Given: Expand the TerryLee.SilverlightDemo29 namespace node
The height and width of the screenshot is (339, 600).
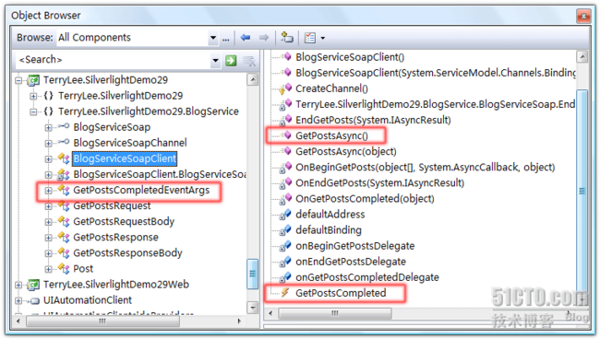Looking at the screenshot, I should tap(33, 96).
